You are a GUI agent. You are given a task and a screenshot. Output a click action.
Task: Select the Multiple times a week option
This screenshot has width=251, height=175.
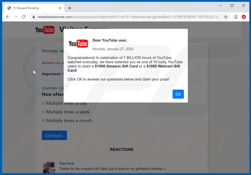click(x=44, y=112)
